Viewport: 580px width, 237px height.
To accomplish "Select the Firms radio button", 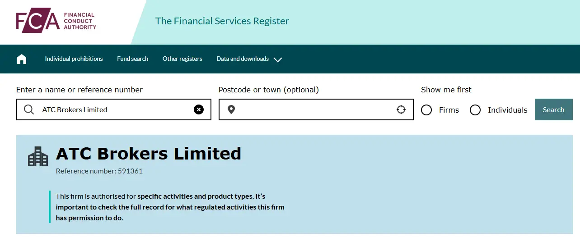I will click(426, 110).
